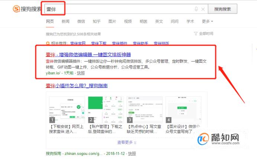
Task: Click caption 【图片设计】微信公众号文章
Action: coord(183,129)
